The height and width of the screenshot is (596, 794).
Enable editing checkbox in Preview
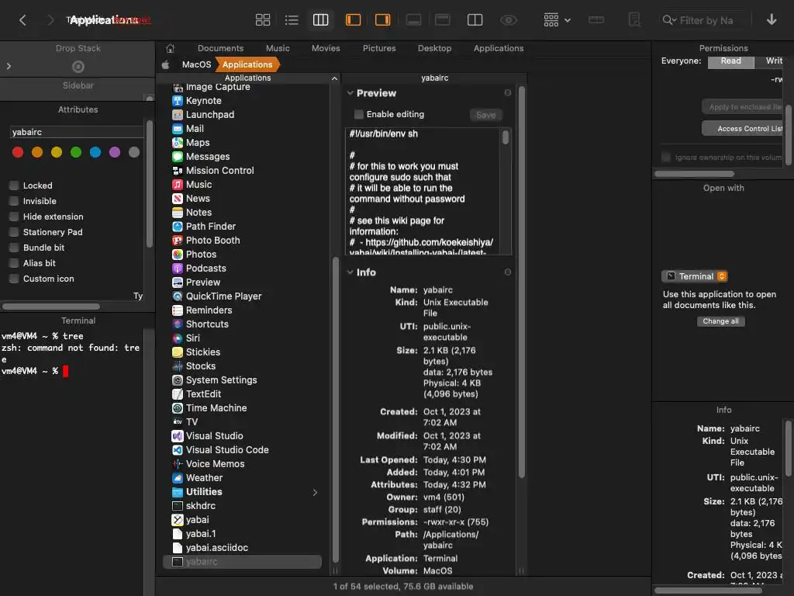pyautogui.click(x=358, y=115)
